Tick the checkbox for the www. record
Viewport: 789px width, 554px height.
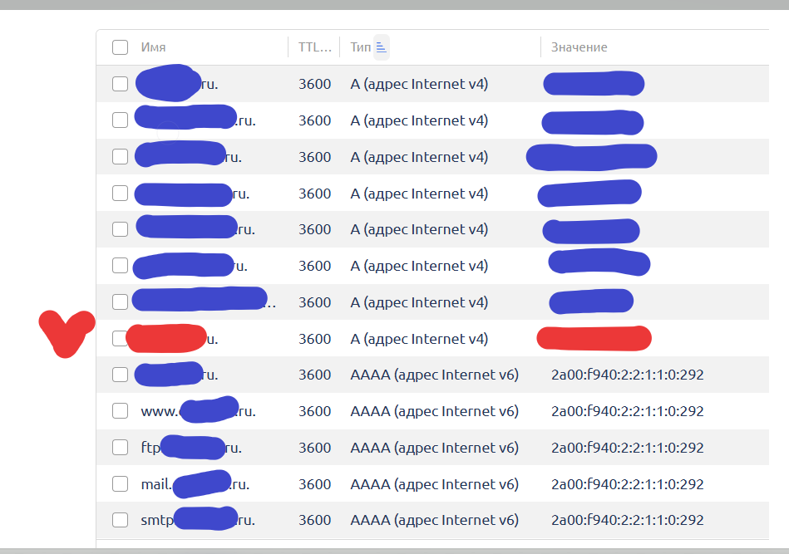[x=120, y=410]
